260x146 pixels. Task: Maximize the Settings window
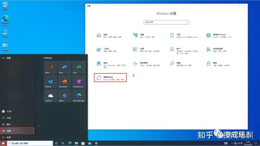[239, 6]
